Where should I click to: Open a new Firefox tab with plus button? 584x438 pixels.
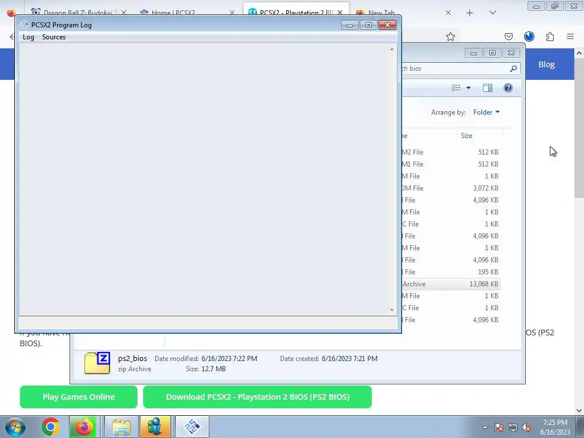pyautogui.click(x=470, y=13)
